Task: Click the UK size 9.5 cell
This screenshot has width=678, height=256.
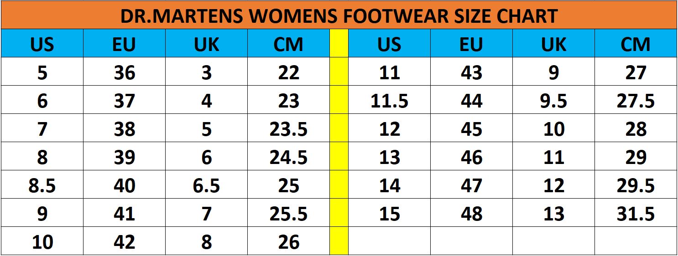Action: click(x=553, y=100)
